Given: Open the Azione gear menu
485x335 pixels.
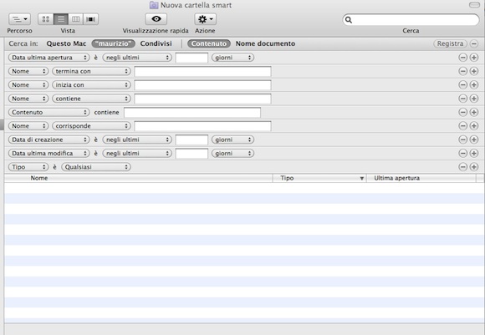Looking at the screenshot, I should click(206, 19).
